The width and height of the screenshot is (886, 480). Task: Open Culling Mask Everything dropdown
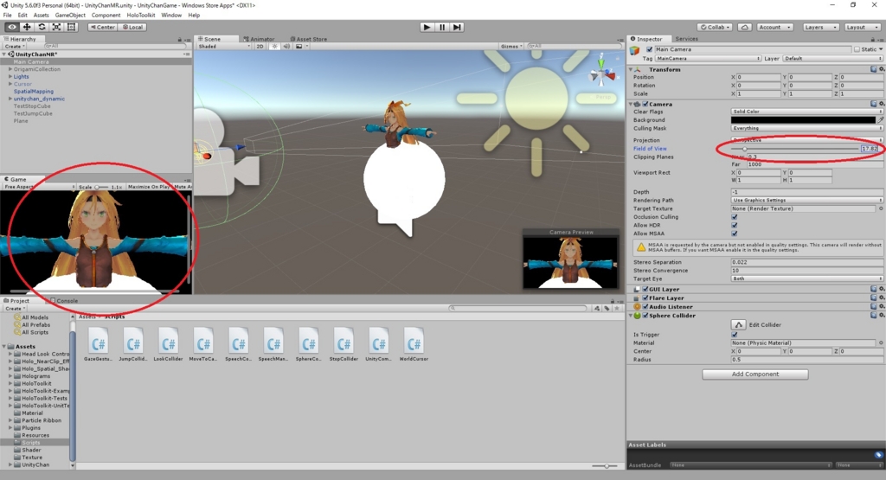[x=807, y=128]
